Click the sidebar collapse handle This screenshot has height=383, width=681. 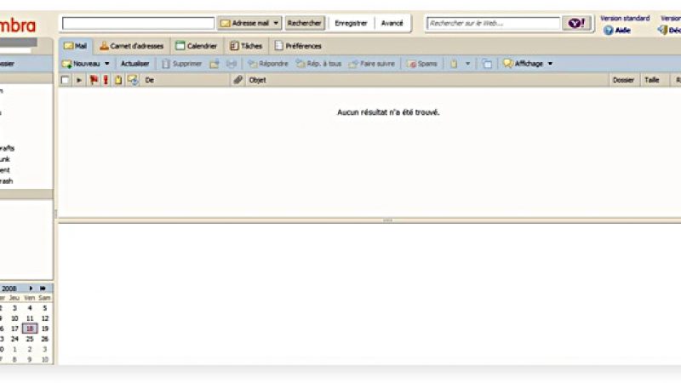[x=55, y=214]
